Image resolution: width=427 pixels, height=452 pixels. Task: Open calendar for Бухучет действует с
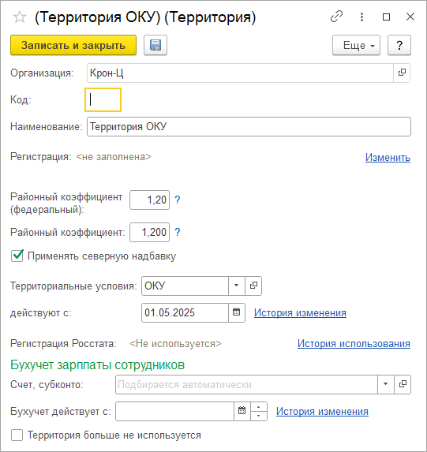[x=242, y=410]
